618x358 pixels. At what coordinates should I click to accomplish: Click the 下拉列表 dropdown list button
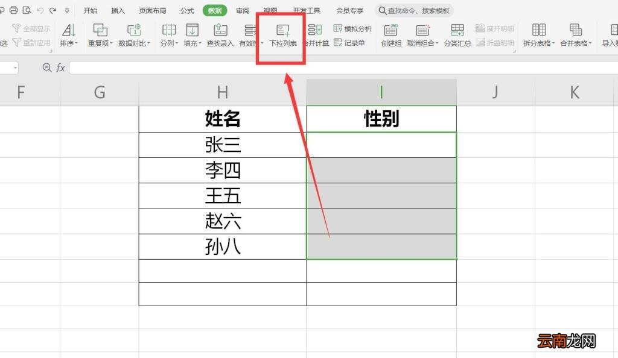pyautogui.click(x=283, y=36)
